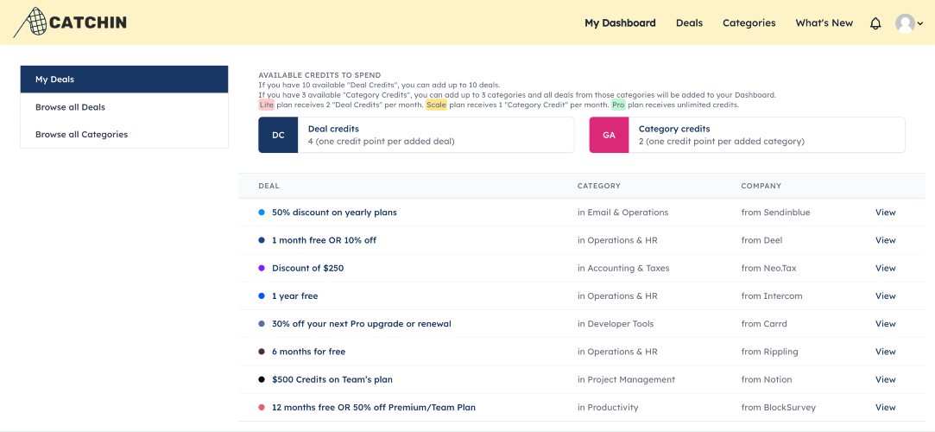Open the Deals nav item
Image resolution: width=935 pixels, height=432 pixels.
(689, 23)
